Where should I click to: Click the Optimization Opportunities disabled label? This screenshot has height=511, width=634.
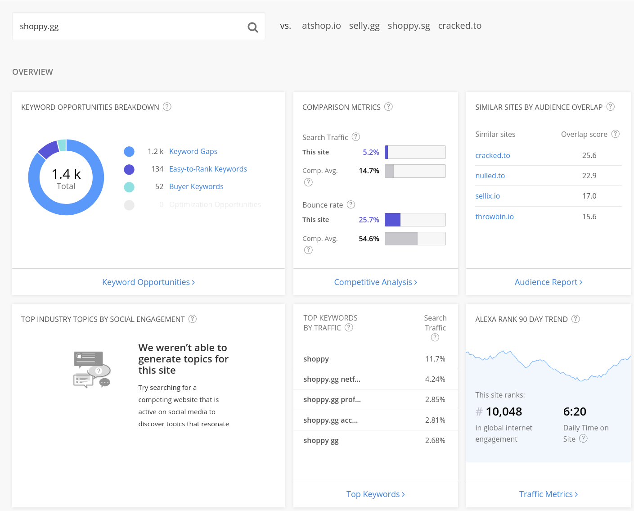215,204
